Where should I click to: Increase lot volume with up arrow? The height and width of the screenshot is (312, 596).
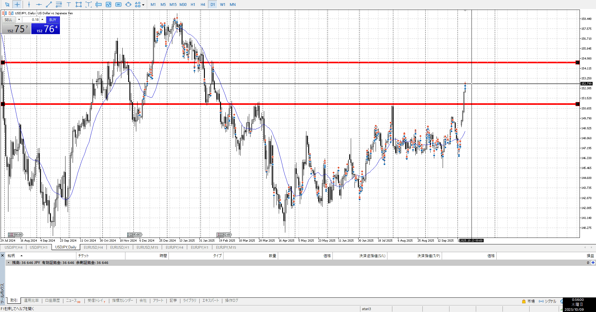tap(43, 20)
